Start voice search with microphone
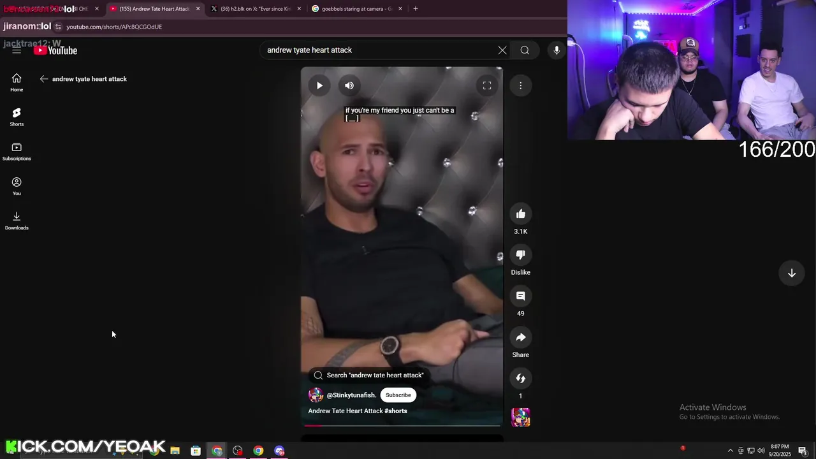The height and width of the screenshot is (459, 816). tap(557, 50)
